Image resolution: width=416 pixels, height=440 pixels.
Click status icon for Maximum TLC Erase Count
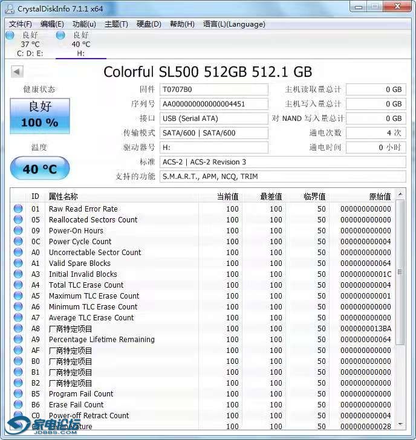18,296
